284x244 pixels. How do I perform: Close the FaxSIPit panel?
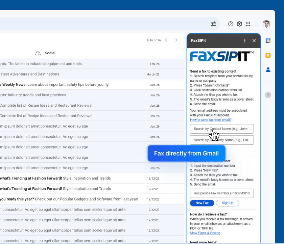(254, 40)
